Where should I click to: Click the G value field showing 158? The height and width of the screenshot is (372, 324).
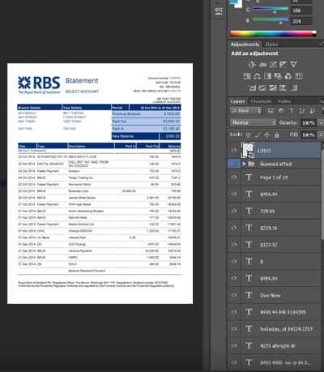[x=301, y=11]
